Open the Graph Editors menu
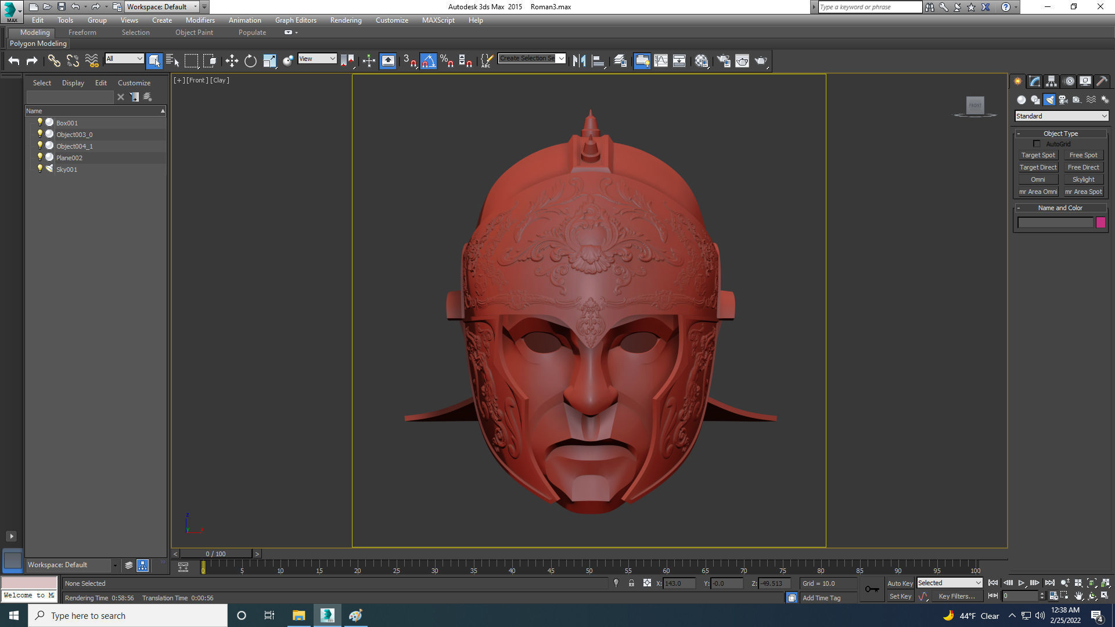 pos(296,20)
